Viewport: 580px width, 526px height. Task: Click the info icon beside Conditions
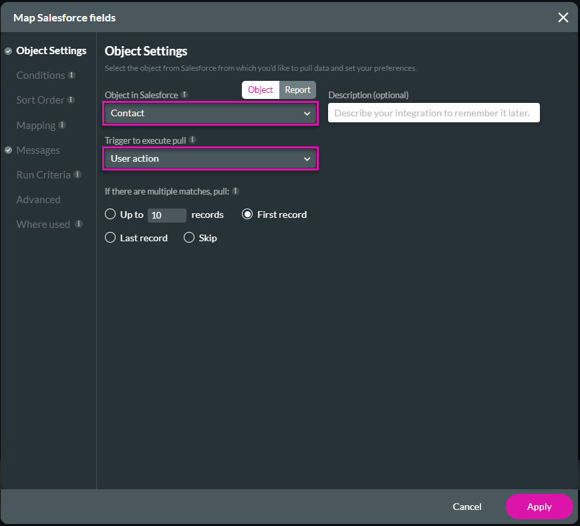[x=71, y=76]
